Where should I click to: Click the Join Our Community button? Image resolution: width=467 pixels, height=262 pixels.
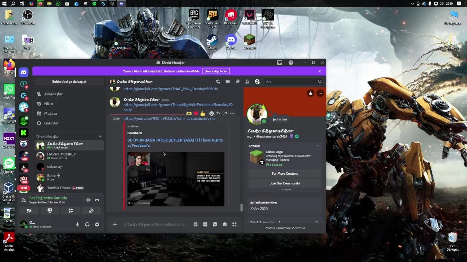click(285, 183)
